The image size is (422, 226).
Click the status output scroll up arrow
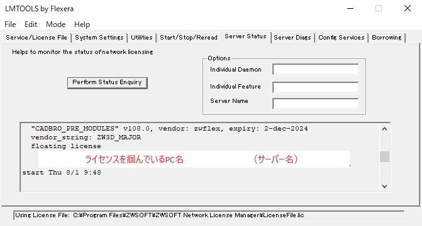[385, 129]
